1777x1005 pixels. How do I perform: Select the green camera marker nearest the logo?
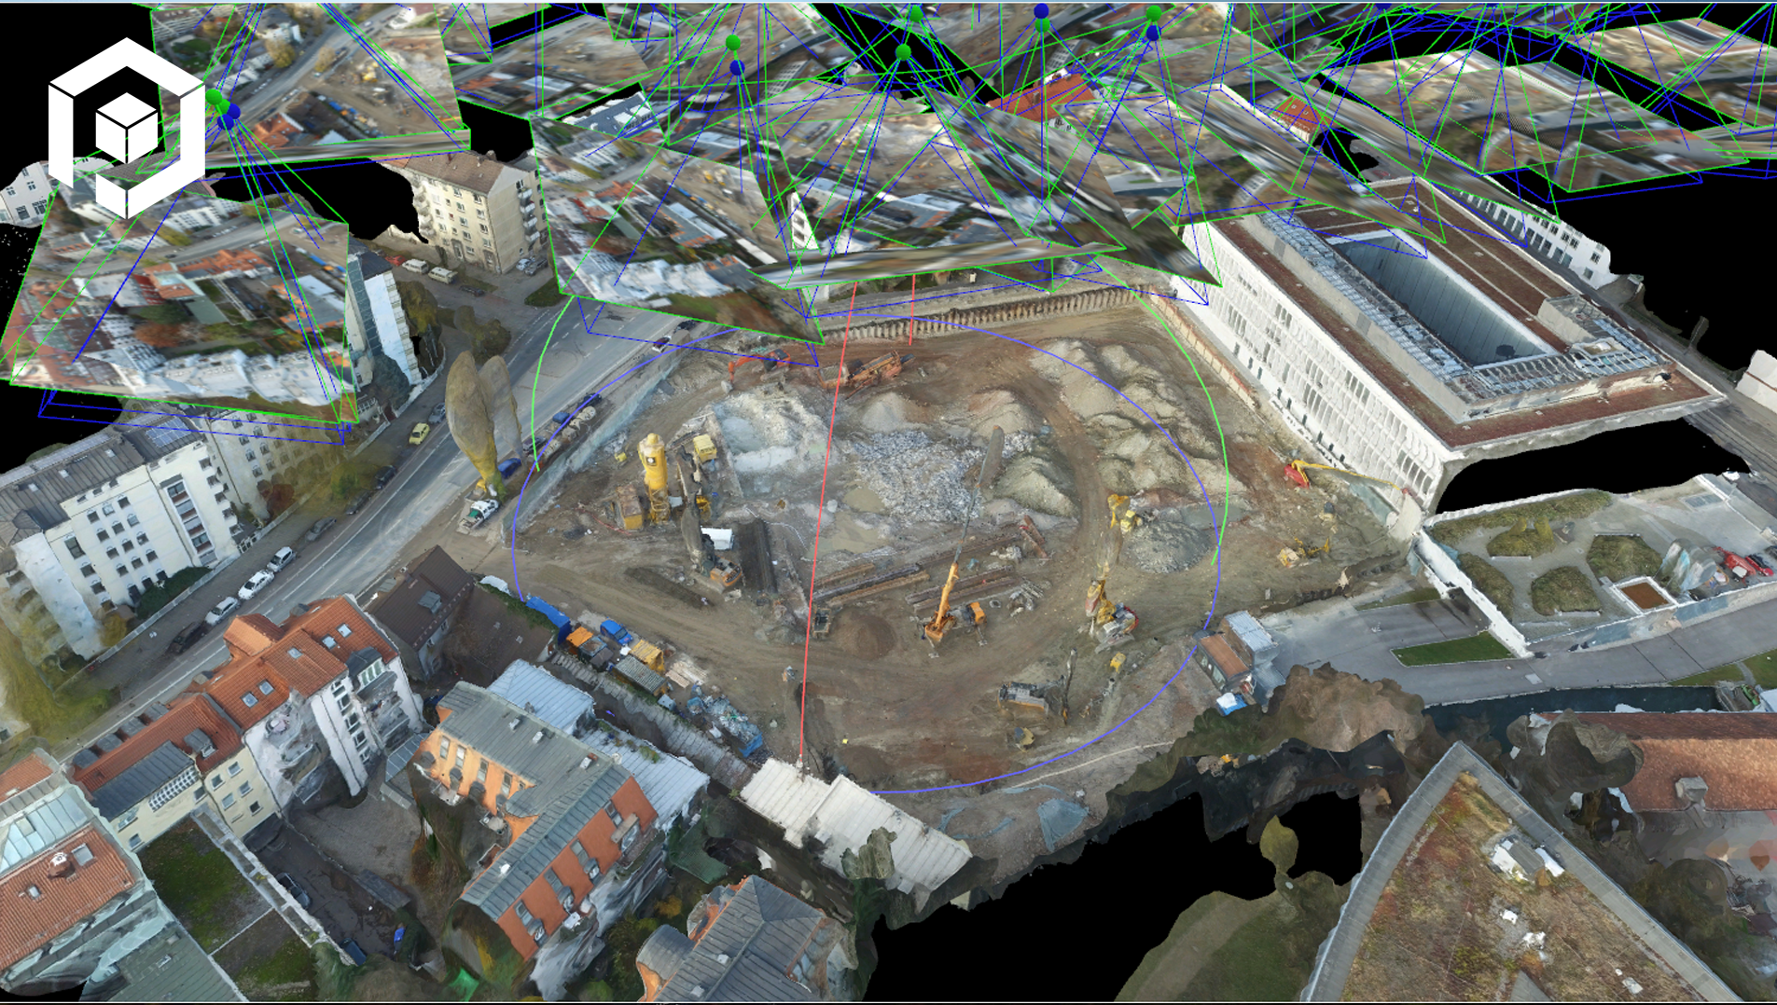click(x=215, y=98)
